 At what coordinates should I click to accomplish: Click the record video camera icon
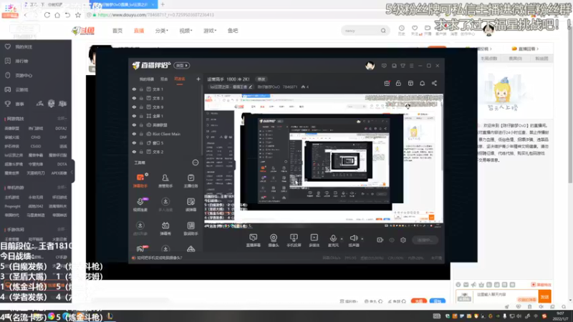(x=380, y=240)
